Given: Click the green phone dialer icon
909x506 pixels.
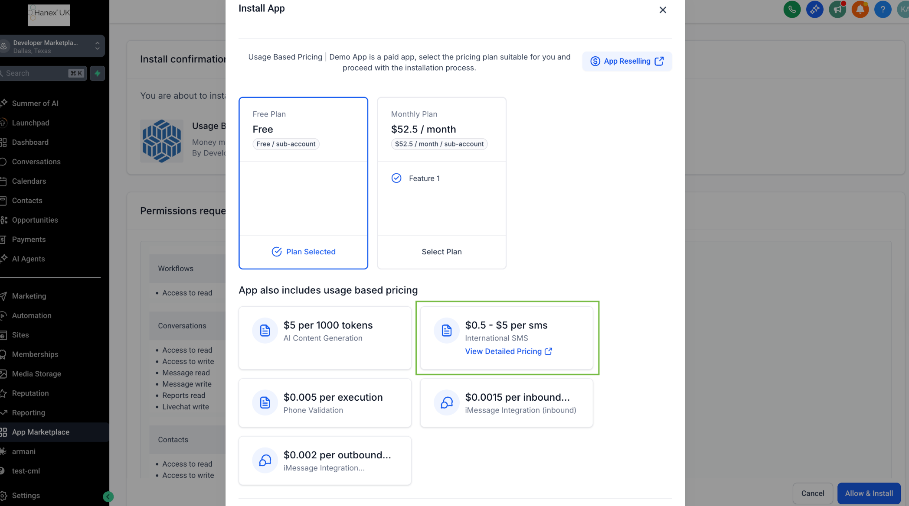Looking at the screenshot, I should click(x=792, y=9).
